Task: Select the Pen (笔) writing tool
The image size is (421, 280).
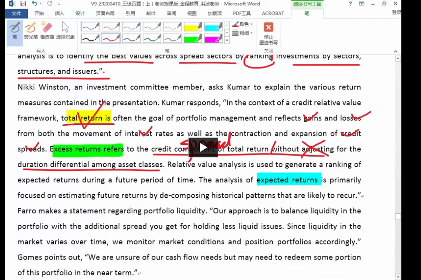Action: click(15, 31)
